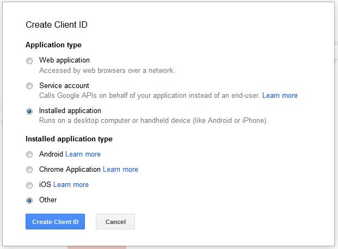Screen dimensions: 338x249
Task: Click the 'Android' label text
Action: (x=51, y=154)
